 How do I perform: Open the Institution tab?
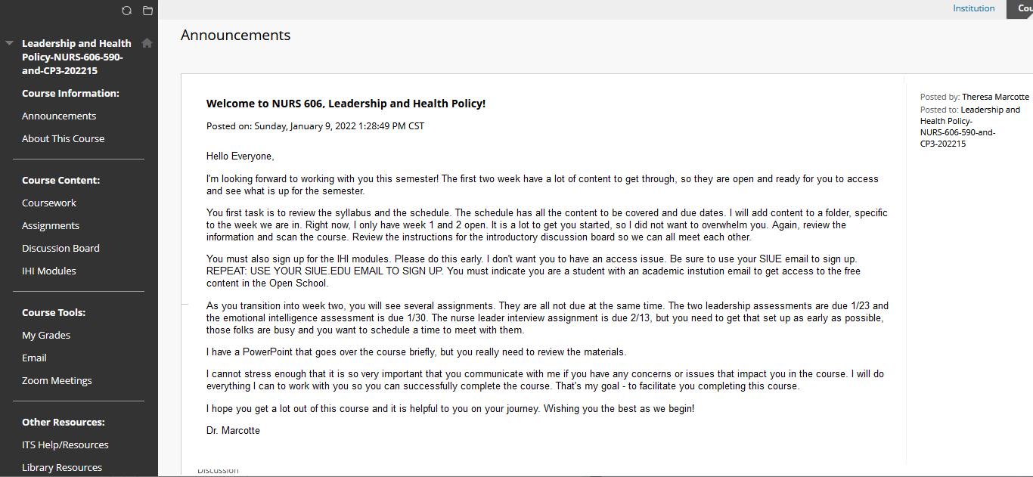tap(973, 8)
